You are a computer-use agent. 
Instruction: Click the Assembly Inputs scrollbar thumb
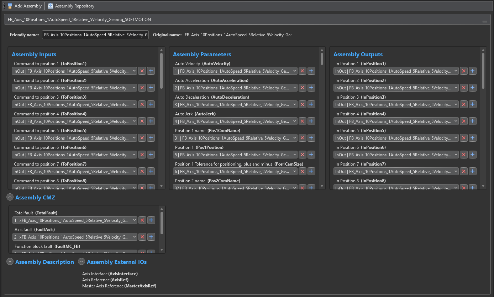click(162, 71)
